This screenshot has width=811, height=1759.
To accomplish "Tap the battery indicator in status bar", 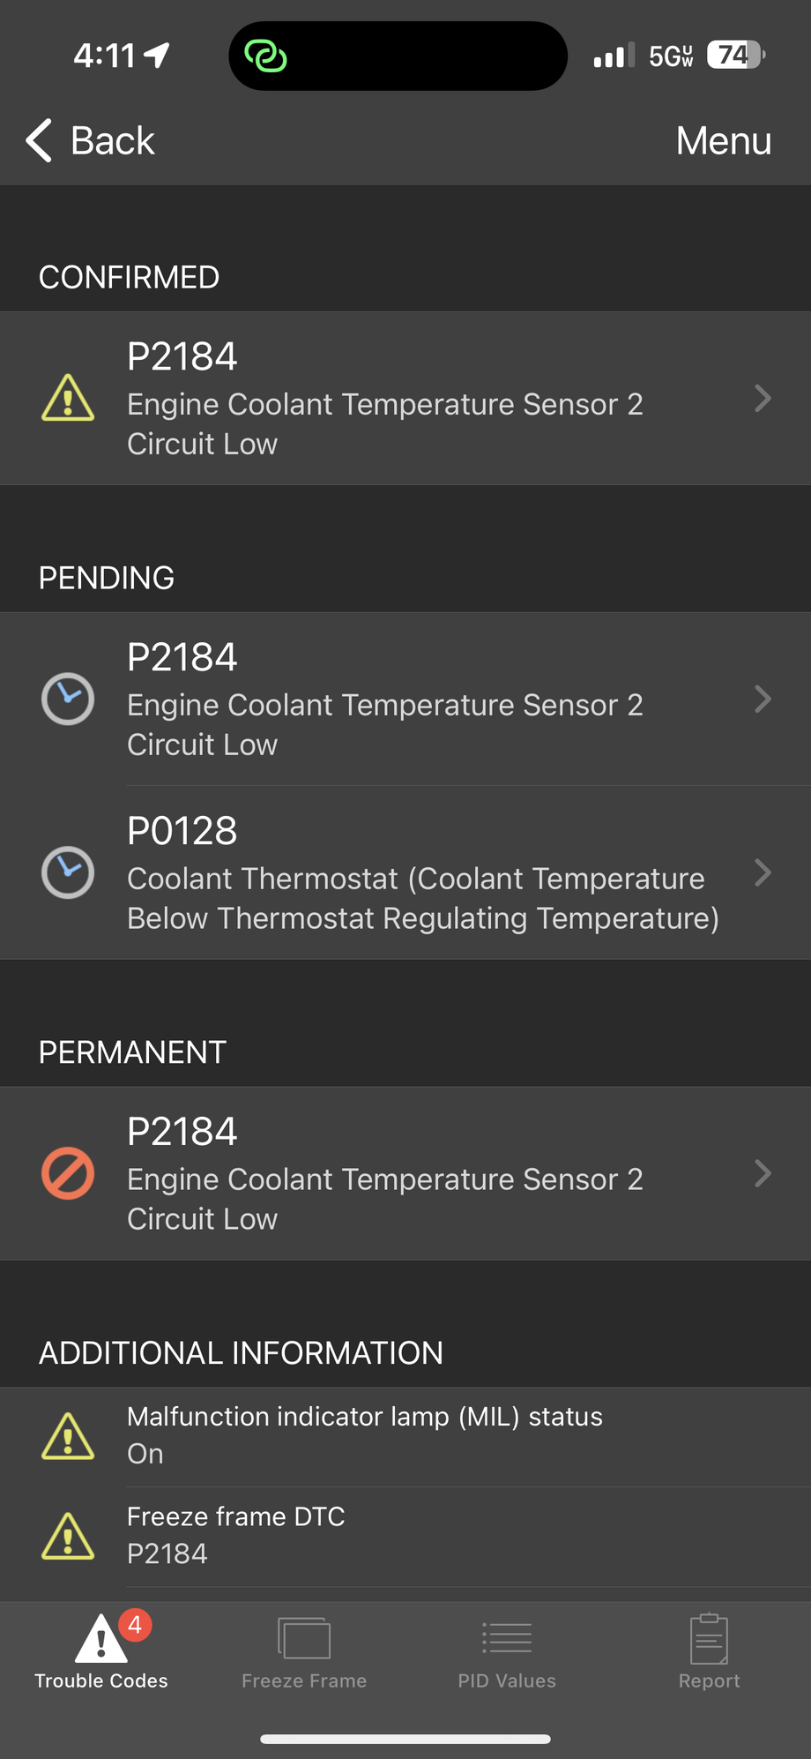I will click(735, 56).
